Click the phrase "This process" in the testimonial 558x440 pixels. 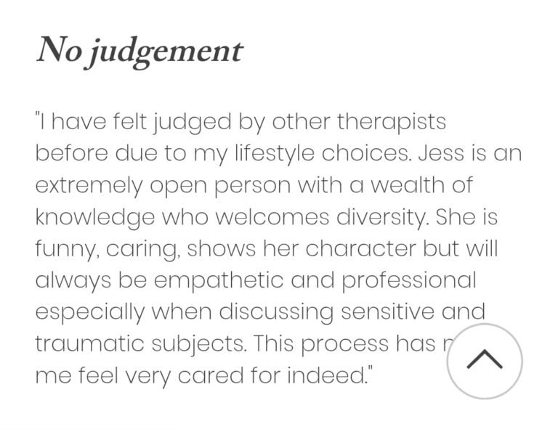pyautogui.click(x=321, y=344)
